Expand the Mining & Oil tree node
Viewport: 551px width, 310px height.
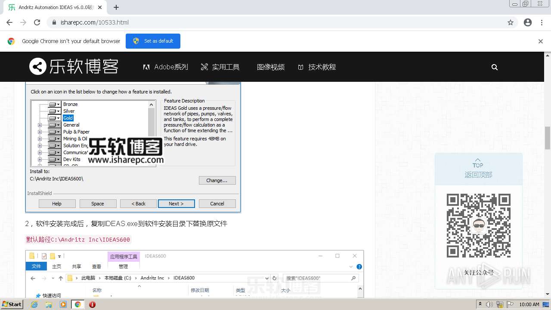(x=40, y=139)
